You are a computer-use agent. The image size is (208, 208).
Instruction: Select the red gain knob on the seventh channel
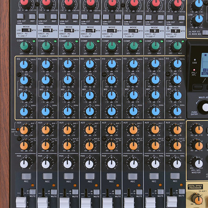156,3
